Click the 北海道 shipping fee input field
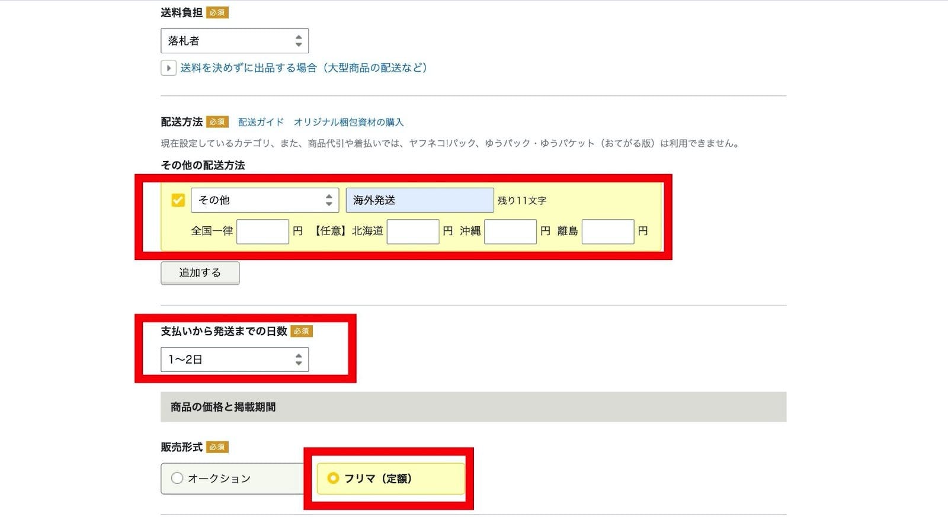Image resolution: width=948 pixels, height=520 pixels. click(413, 232)
